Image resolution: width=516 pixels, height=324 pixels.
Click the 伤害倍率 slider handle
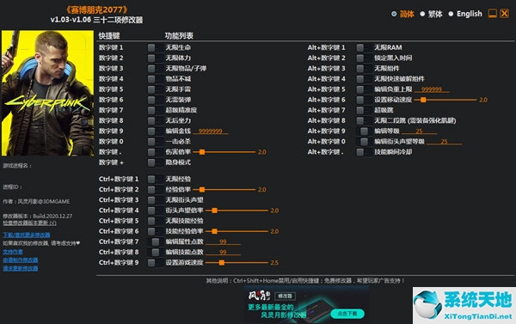point(202,152)
